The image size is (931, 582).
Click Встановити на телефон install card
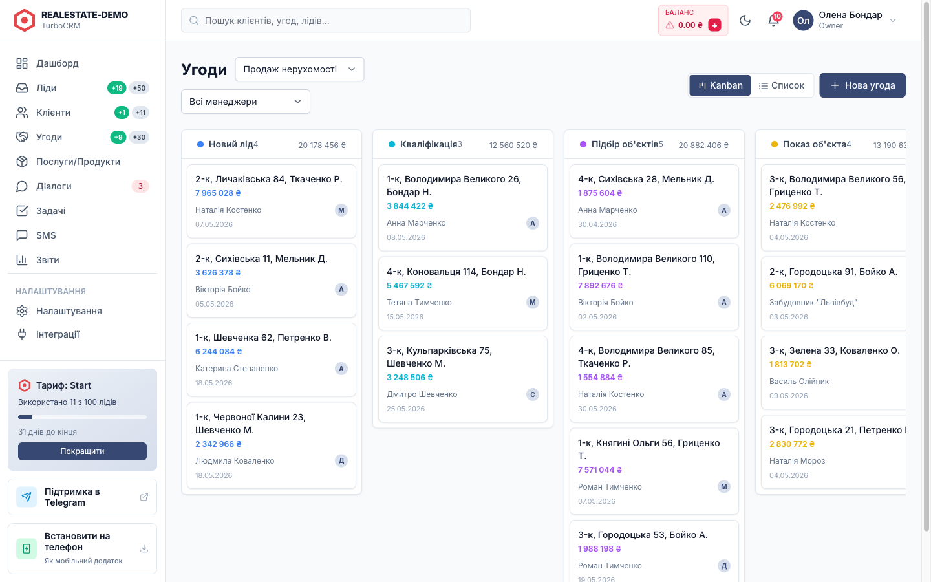82,548
